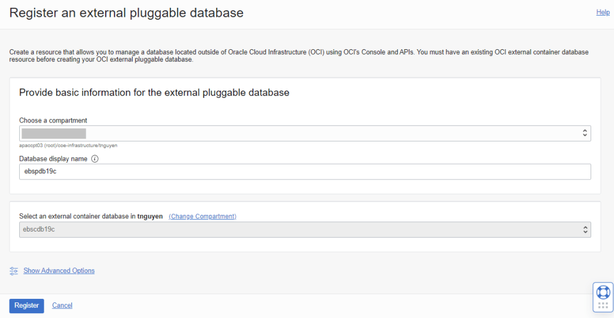Click the 'Provide basic information' section heading
Screen dimensions: 614x318
pos(154,92)
